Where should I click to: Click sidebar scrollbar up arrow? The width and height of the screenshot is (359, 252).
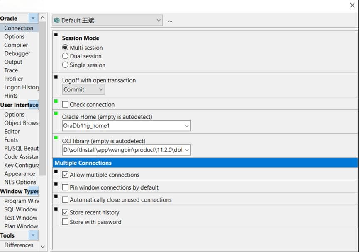click(x=43, y=17)
